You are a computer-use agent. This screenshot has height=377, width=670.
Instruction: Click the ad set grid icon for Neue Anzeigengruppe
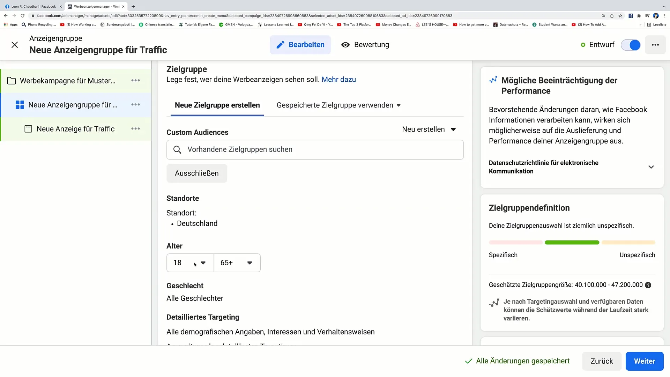20,105
